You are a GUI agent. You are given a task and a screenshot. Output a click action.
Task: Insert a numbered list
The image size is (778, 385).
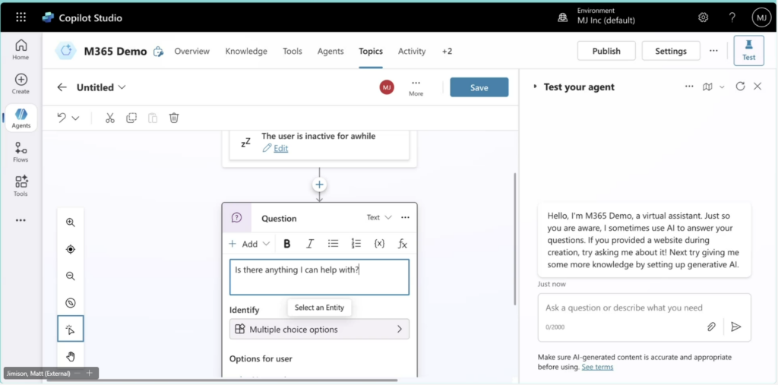[356, 244]
